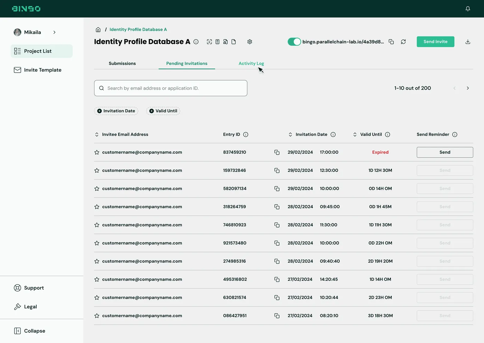The height and width of the screenshot is (343, 484).
Task: Go to next page of results
Action: click(x=468, y=88)
